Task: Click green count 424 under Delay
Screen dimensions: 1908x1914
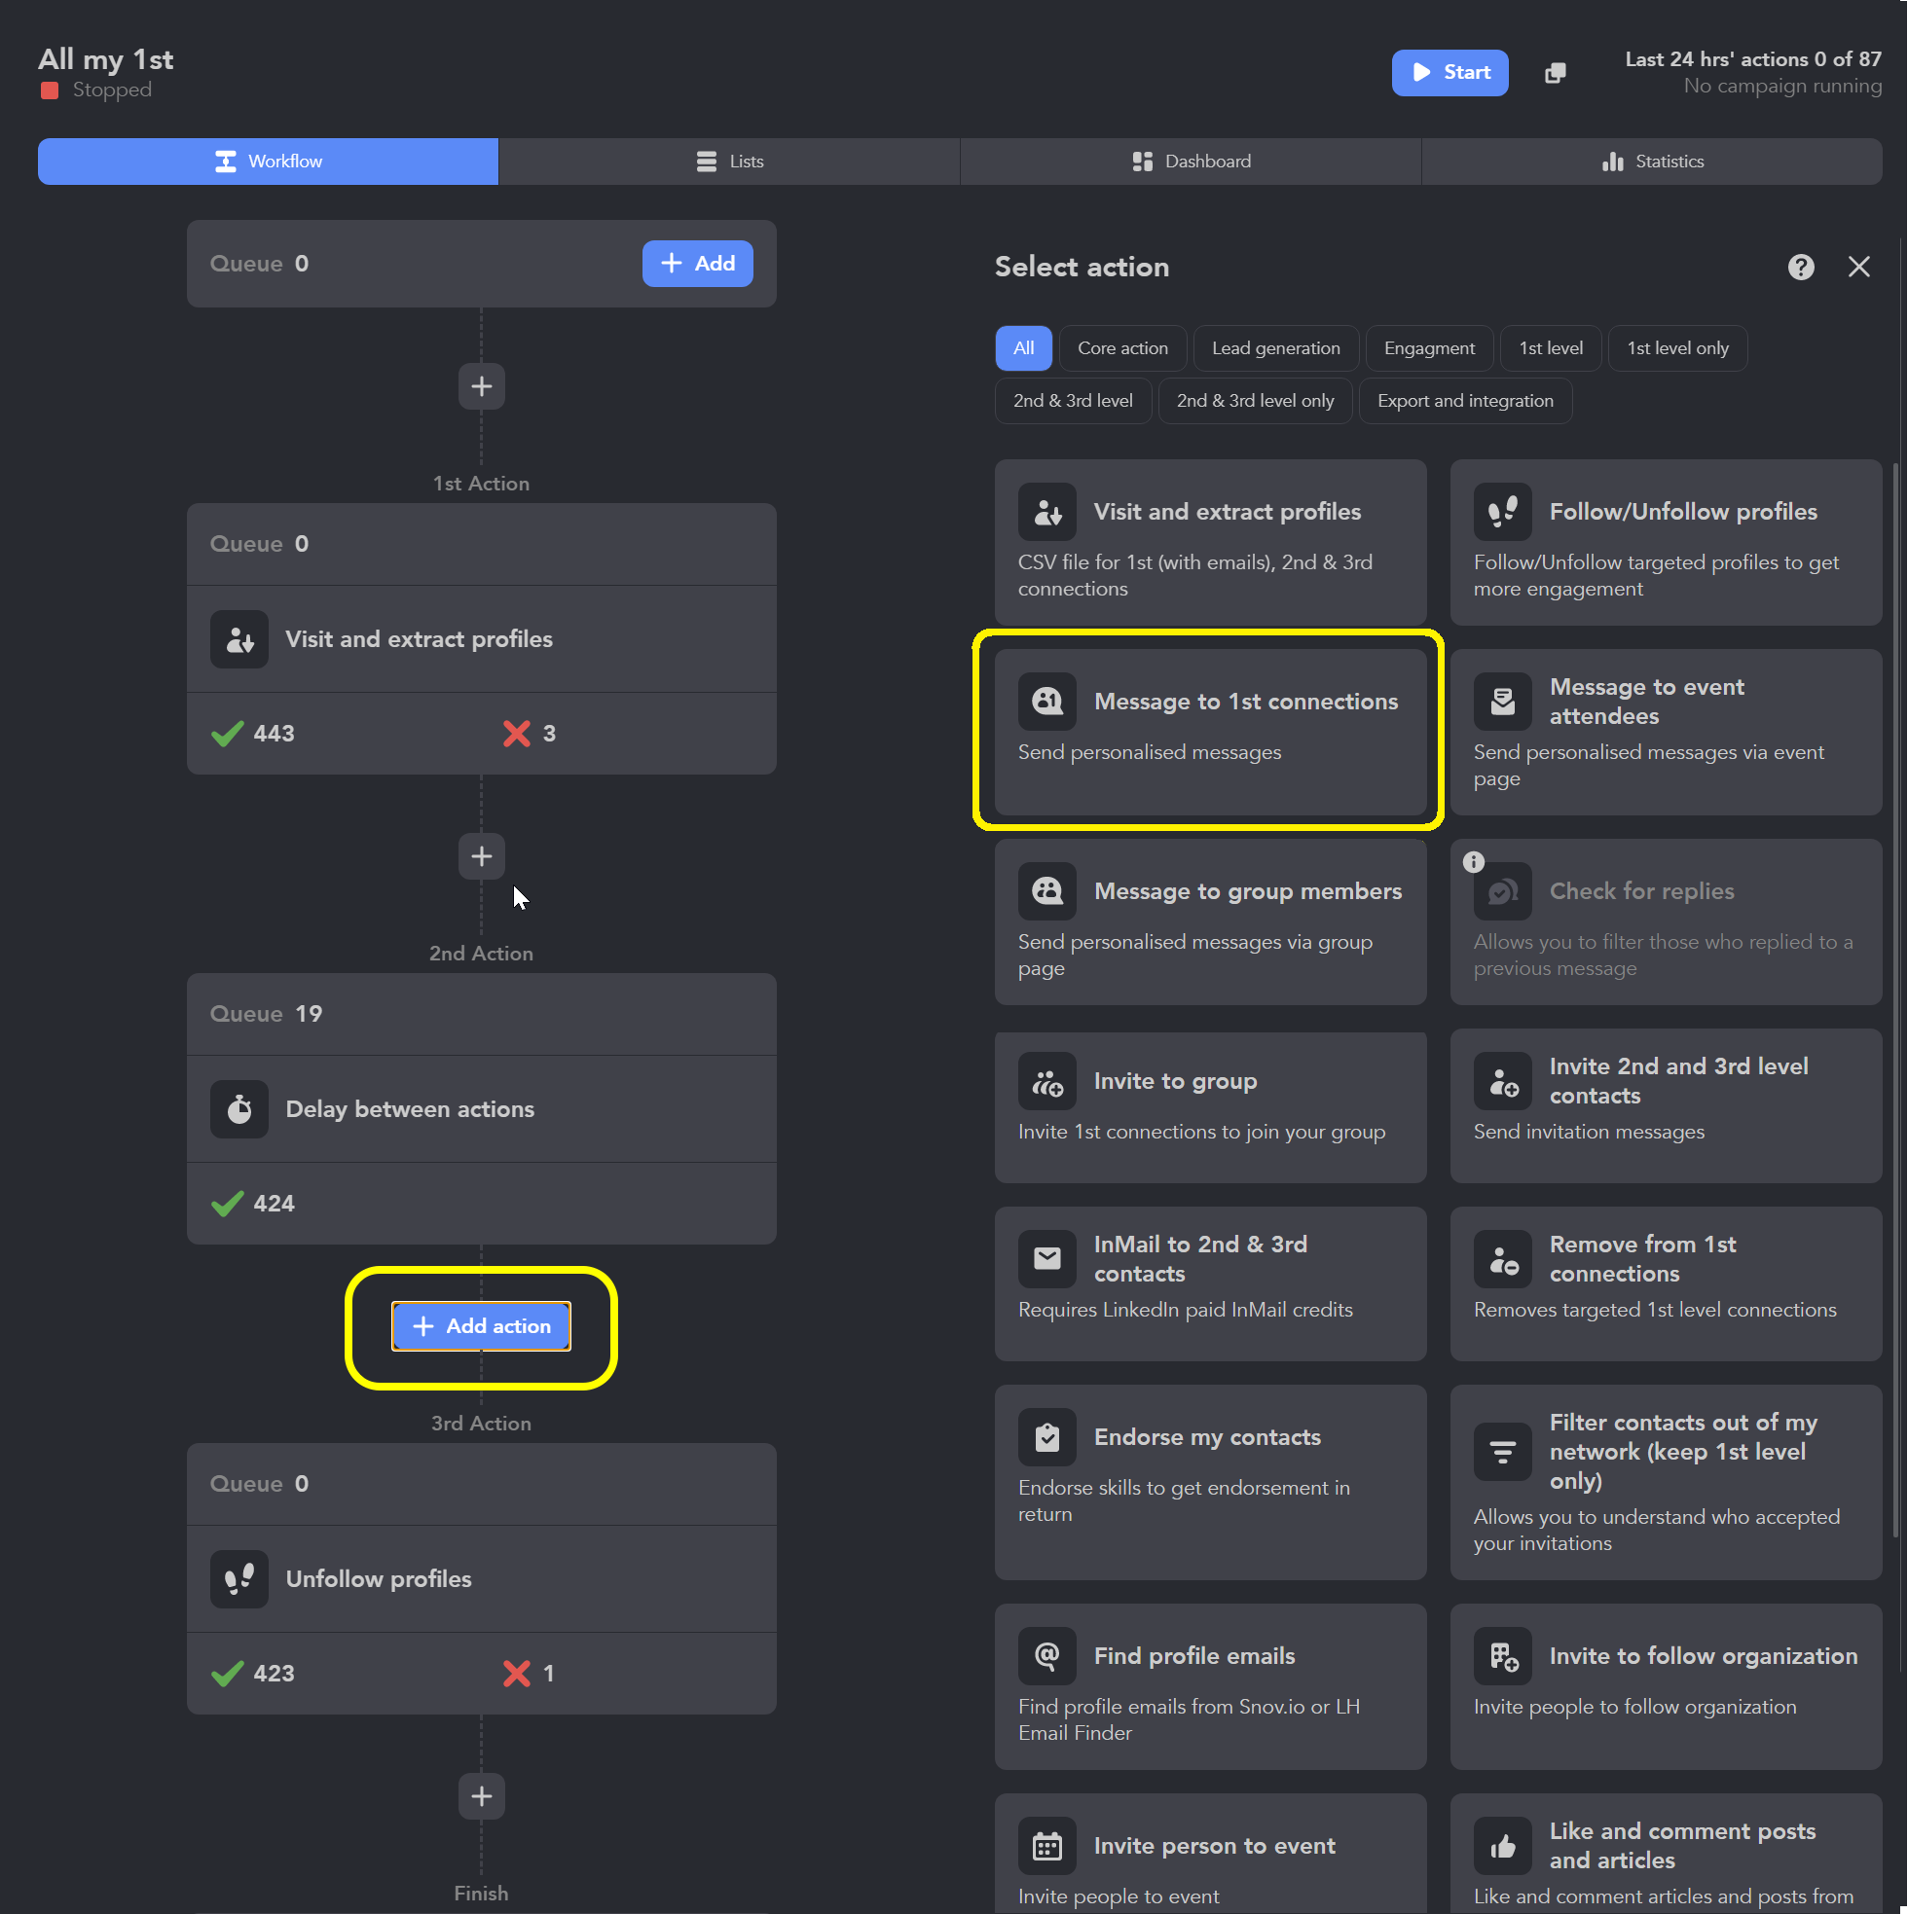Action: coord(254,1204)
